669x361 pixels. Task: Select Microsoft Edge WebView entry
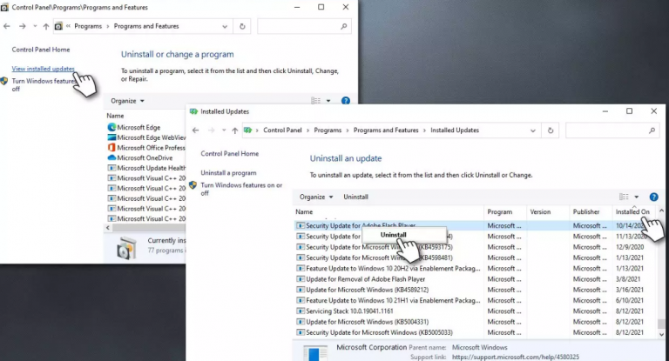(x=146, y=137)
